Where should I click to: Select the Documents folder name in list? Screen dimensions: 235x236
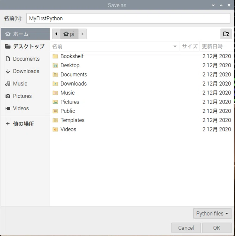tap(74, 75)
